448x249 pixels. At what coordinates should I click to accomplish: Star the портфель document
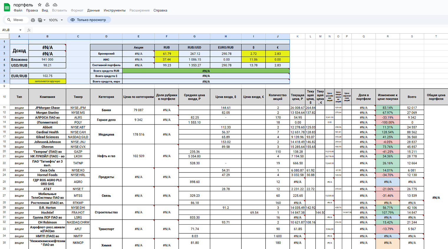click(x=39, y=5)
